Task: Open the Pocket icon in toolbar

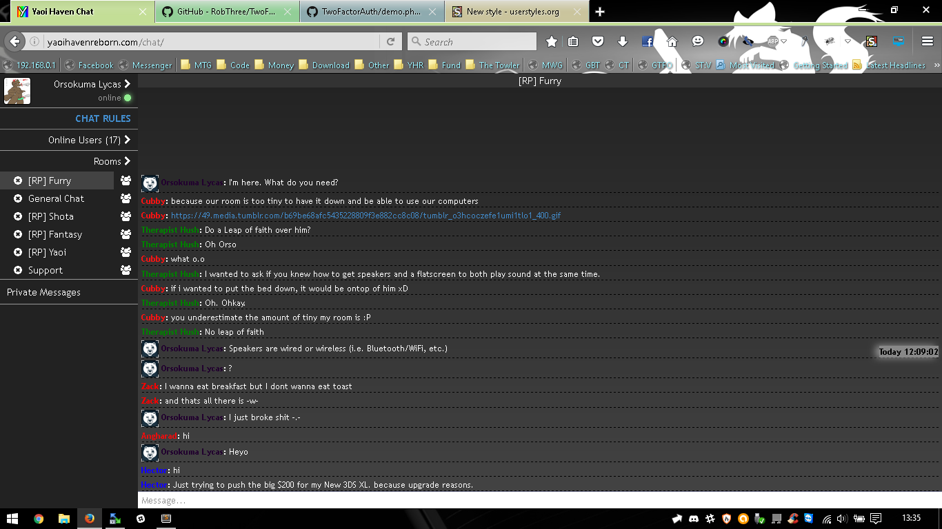Action: [598, 41]
